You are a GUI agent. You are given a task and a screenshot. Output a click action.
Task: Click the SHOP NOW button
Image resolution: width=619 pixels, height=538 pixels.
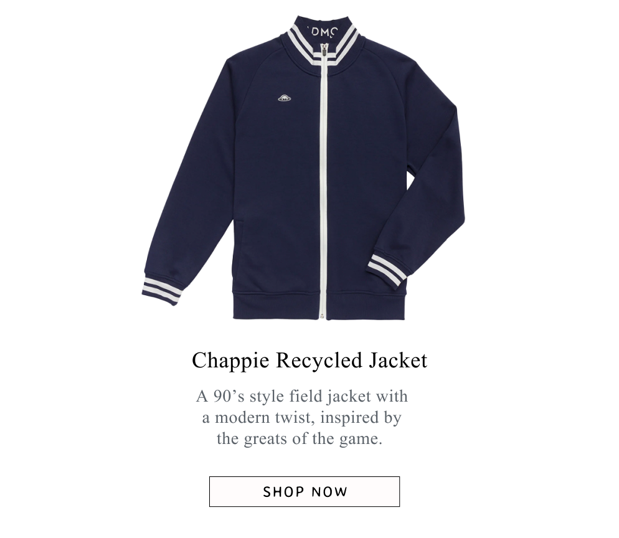coord(305,491)
